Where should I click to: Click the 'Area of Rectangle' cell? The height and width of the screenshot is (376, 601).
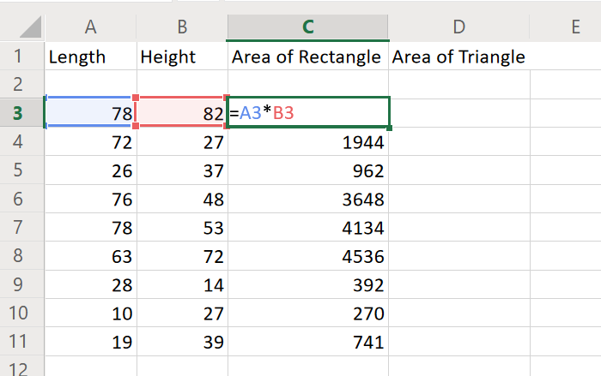coord(307,57)
